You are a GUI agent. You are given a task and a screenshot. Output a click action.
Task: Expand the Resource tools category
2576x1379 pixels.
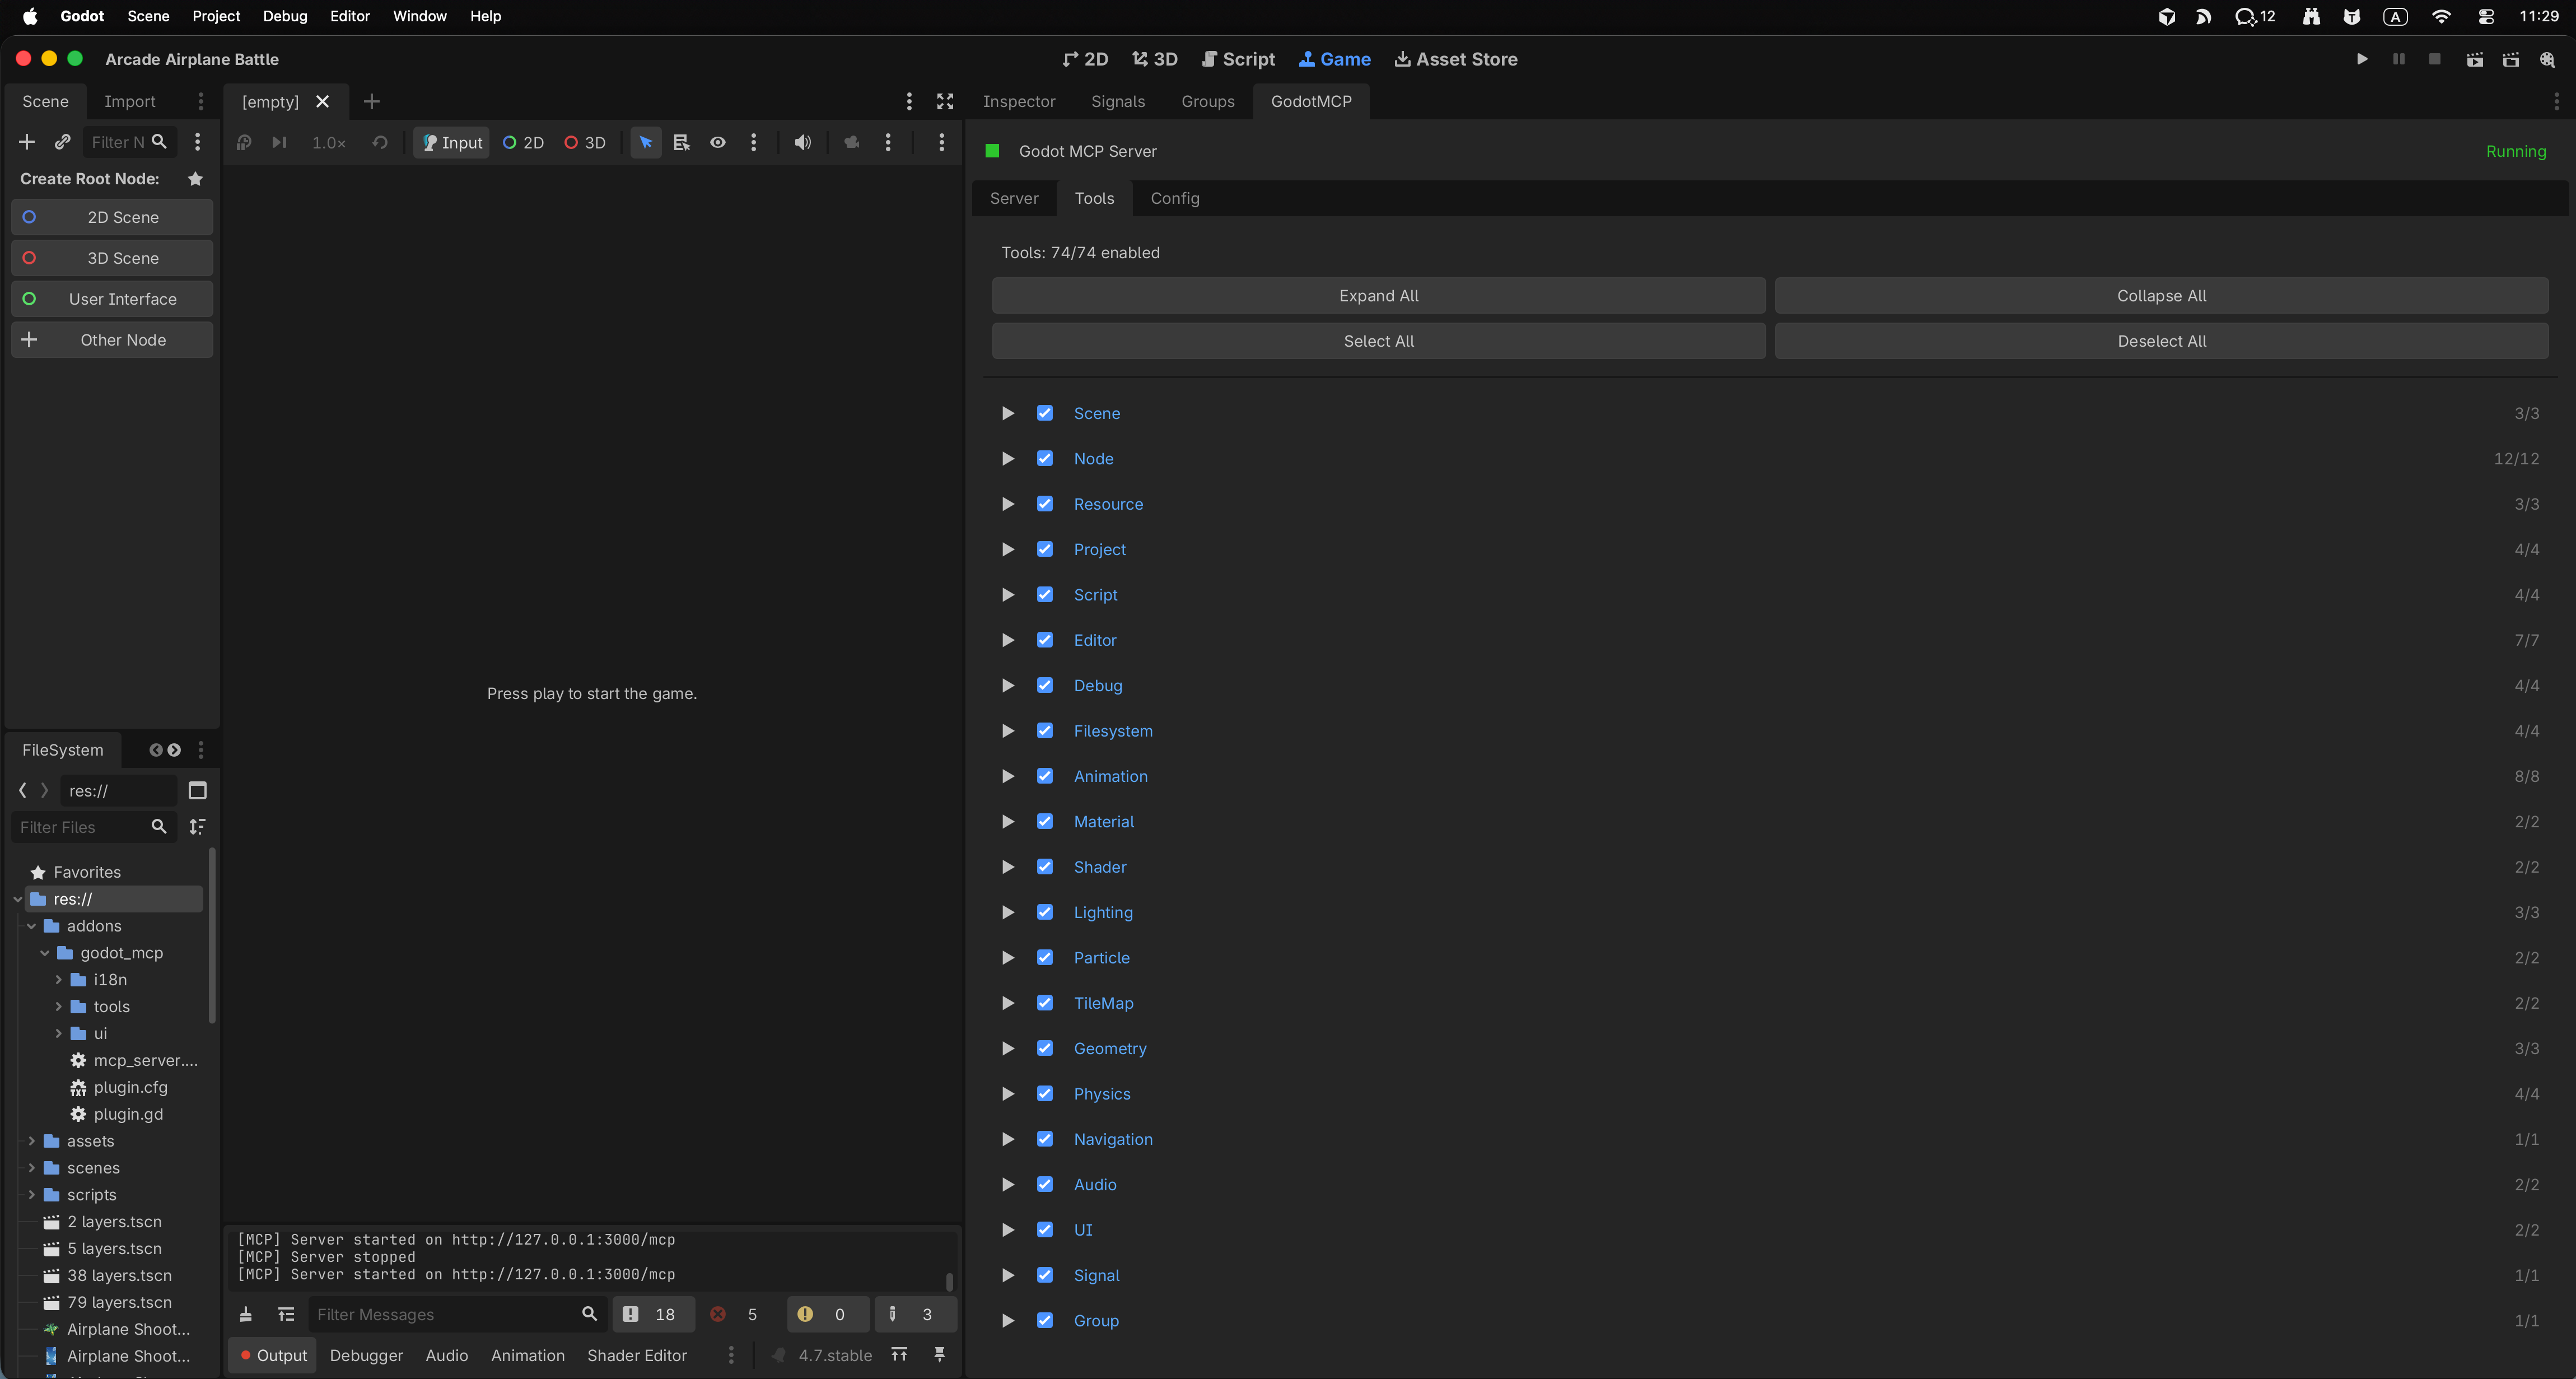pos(1008,504)
